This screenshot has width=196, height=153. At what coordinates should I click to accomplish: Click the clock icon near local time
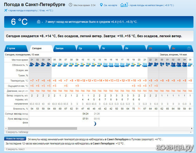(x=71, y=5)
